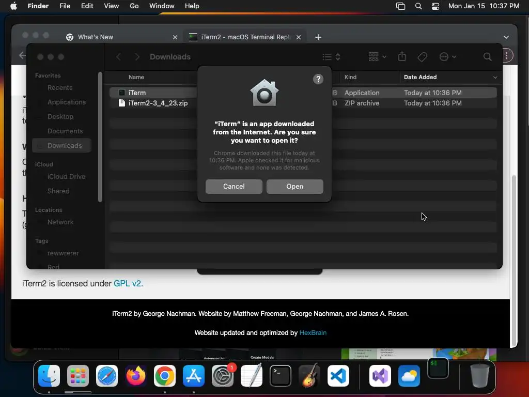
Task: Open Firefox from the Dock
Action: click(x=136, y=376)
